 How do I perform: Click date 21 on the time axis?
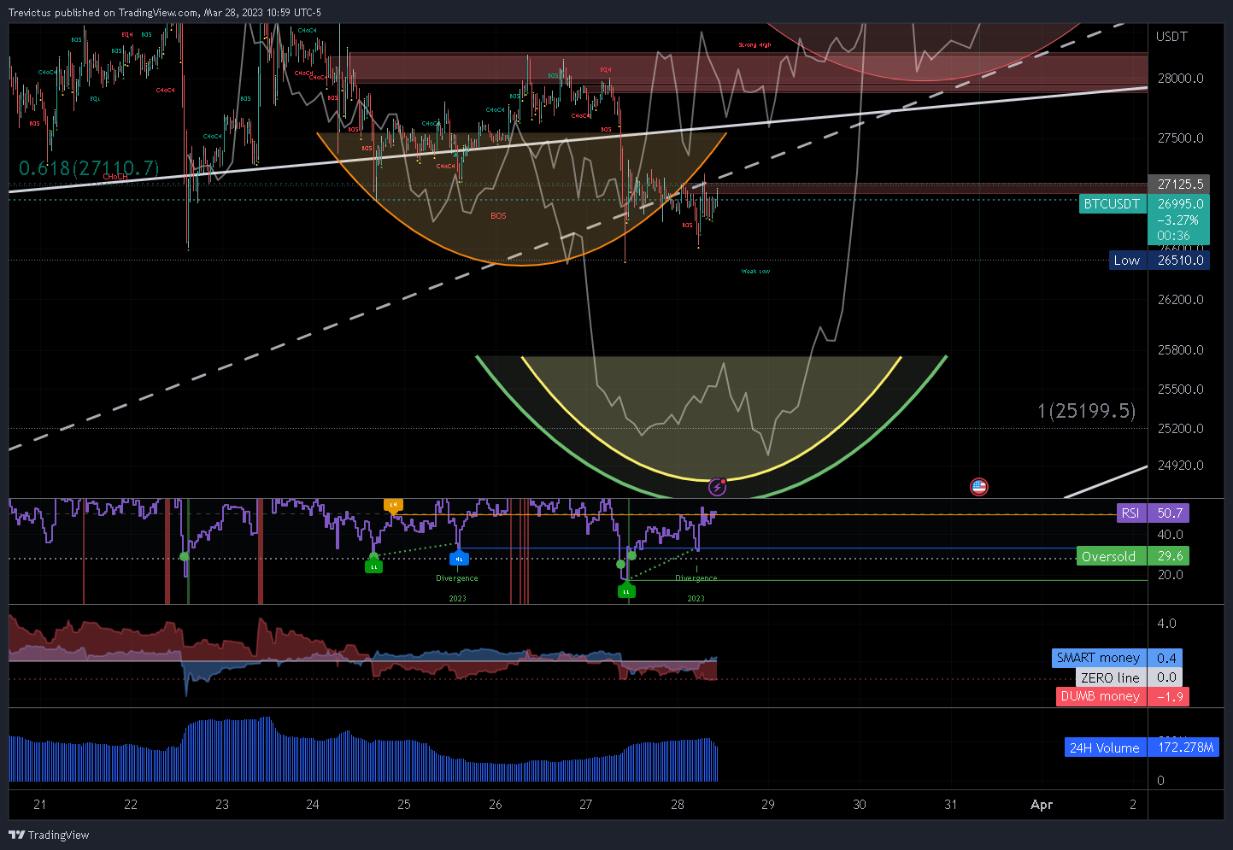[x=39, y=804]
